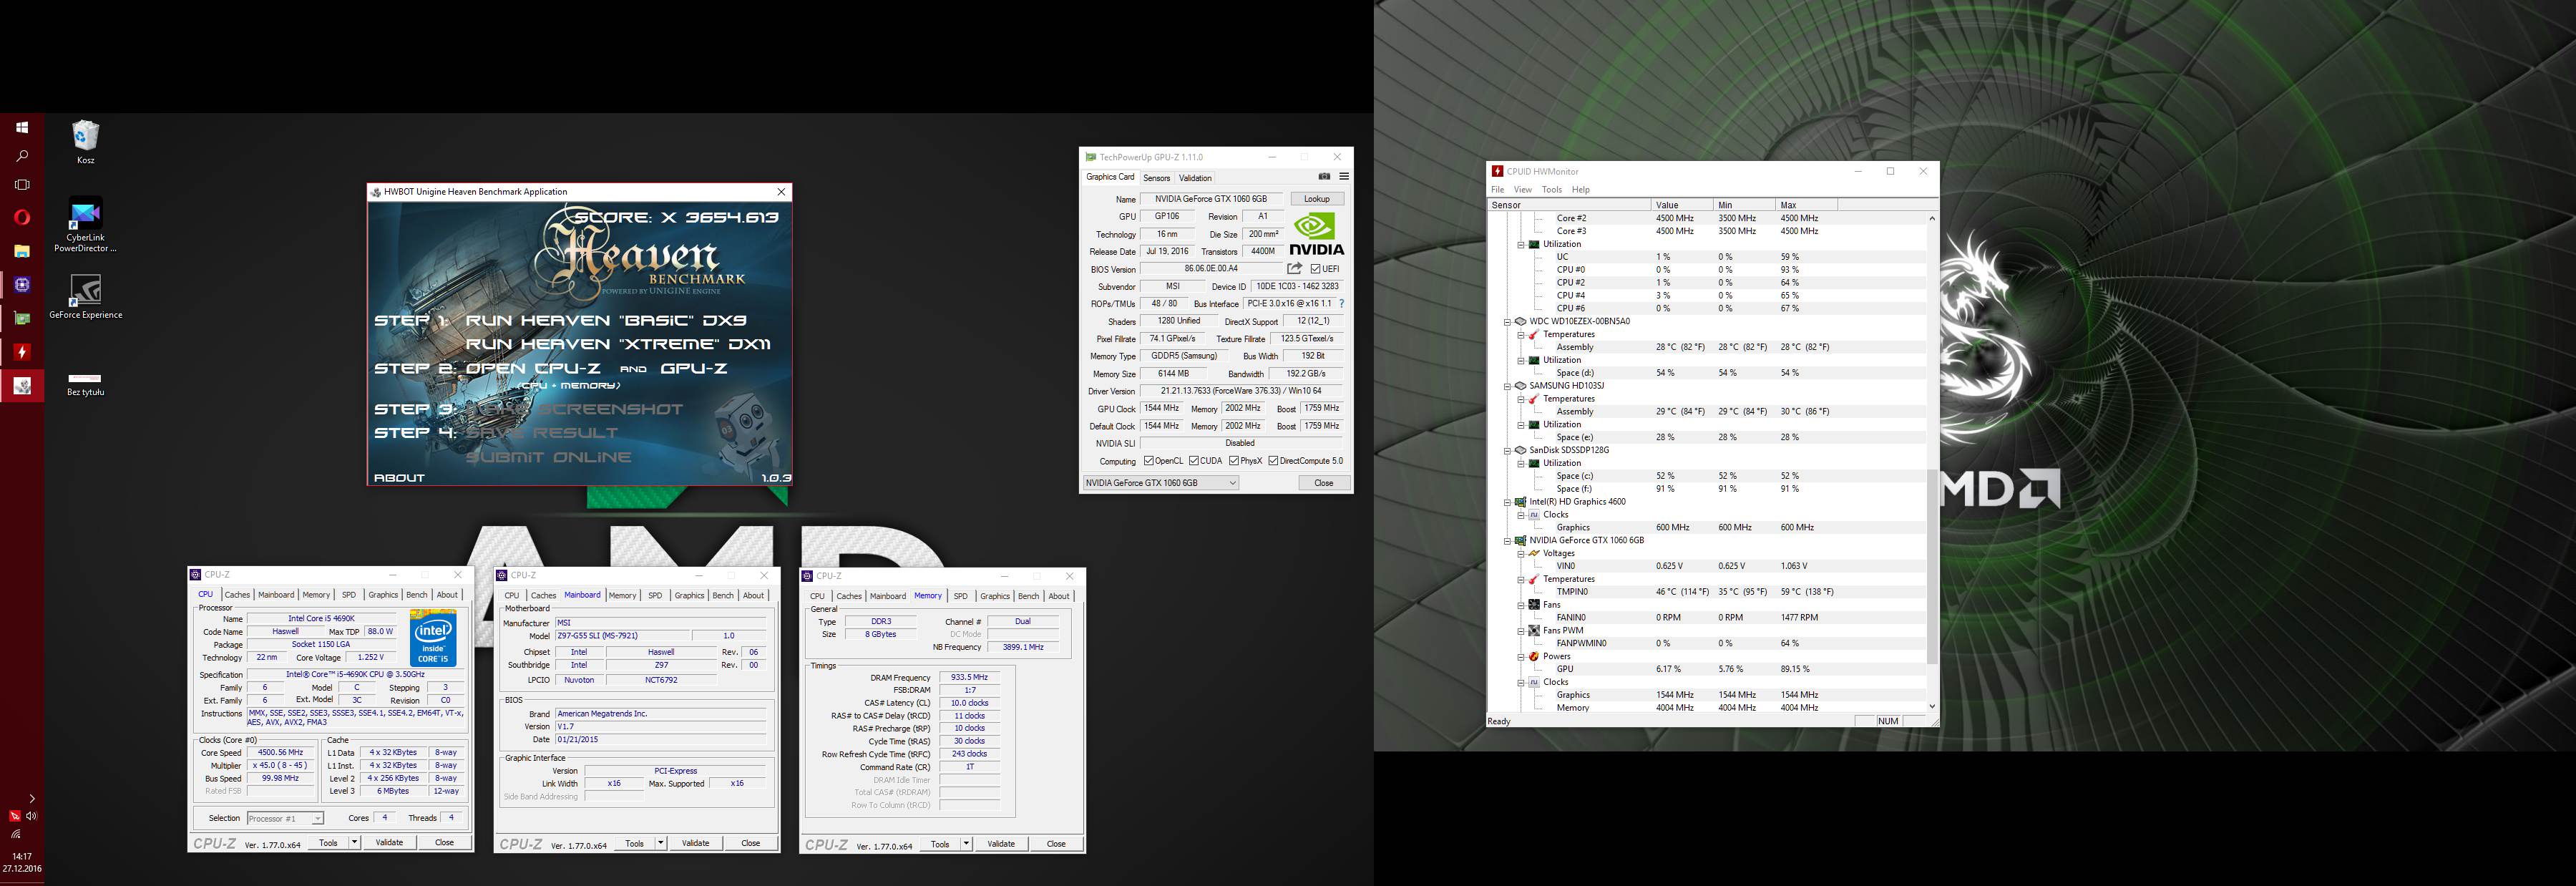This screenshot has width=2576, height=886.
Task: Open File Explorer from taskbar
Action: point(22,251)
